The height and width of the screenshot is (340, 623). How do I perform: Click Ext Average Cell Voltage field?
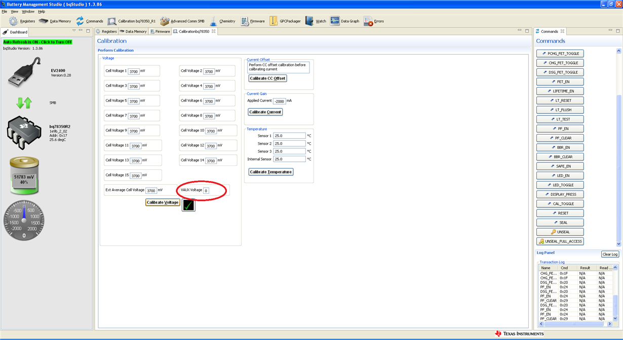click(x=151, y=191)
